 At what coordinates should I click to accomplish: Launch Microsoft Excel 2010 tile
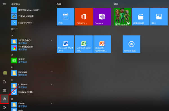pos(84,44)
